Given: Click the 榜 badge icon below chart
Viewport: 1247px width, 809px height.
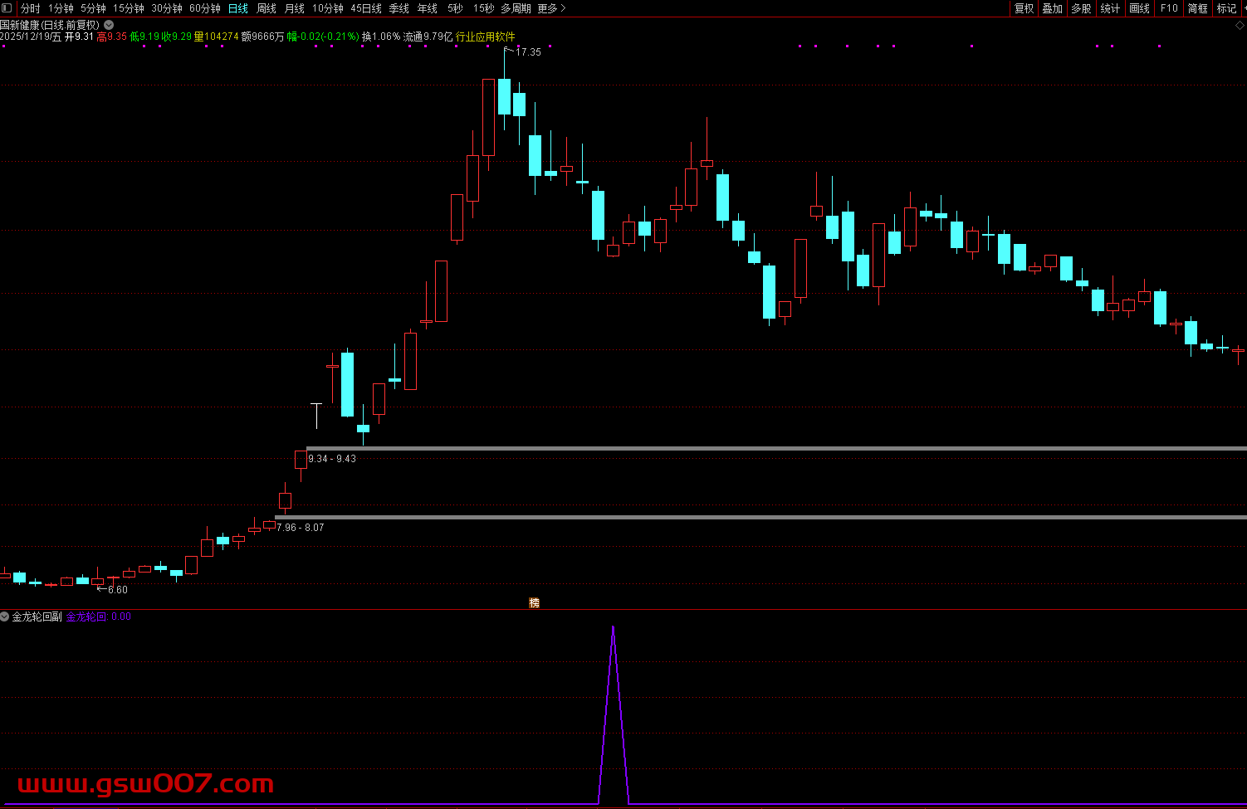Looking at the screenshot, I should click(535, 603).
